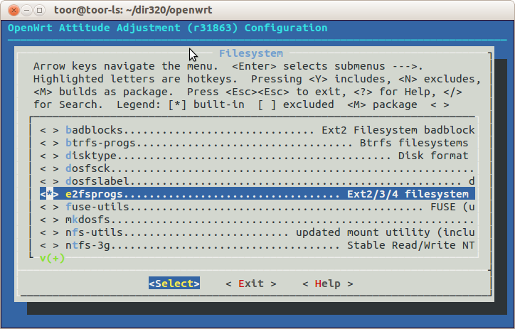Select the ntfs-3g entry name
This screenshot has width=515, height=329.
87,245
